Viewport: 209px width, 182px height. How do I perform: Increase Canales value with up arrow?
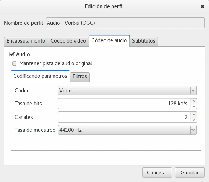coord(194,115)
